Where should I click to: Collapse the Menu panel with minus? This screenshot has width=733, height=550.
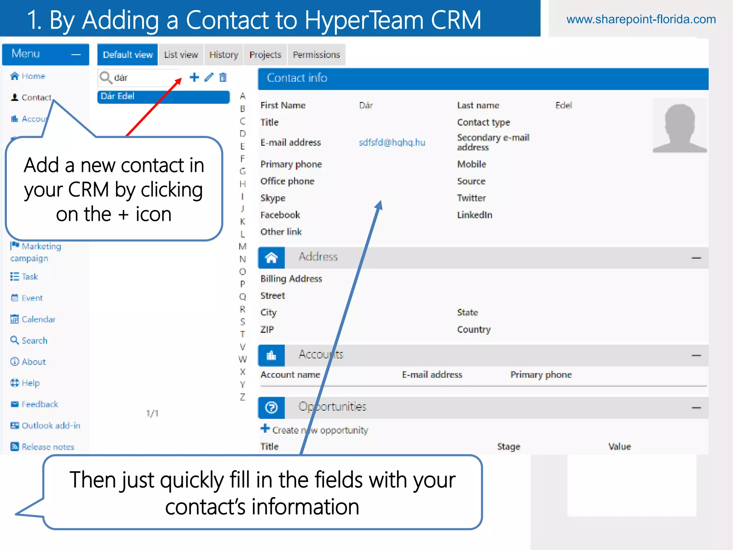coord(76,54)
